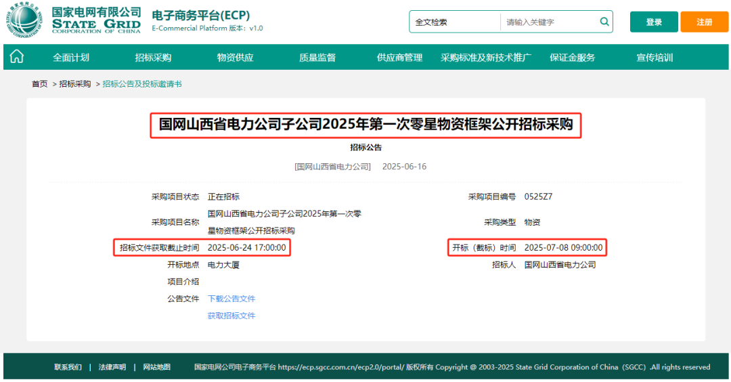Open 网站地图 in the footer
The image size is (731, 382).
click(156, 367)
